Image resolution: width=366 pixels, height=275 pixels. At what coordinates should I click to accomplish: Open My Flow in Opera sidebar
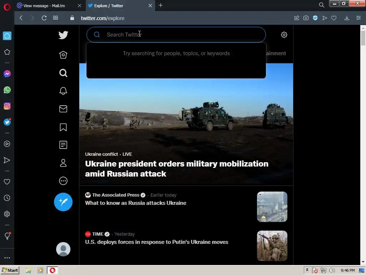7,160
